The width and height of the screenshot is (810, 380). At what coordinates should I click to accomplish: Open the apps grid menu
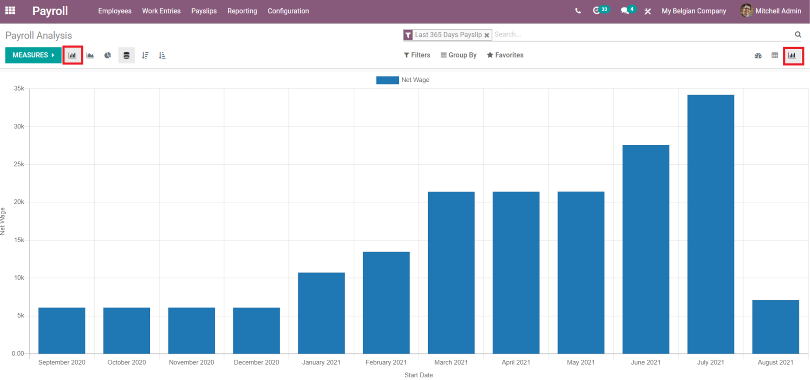10,11
